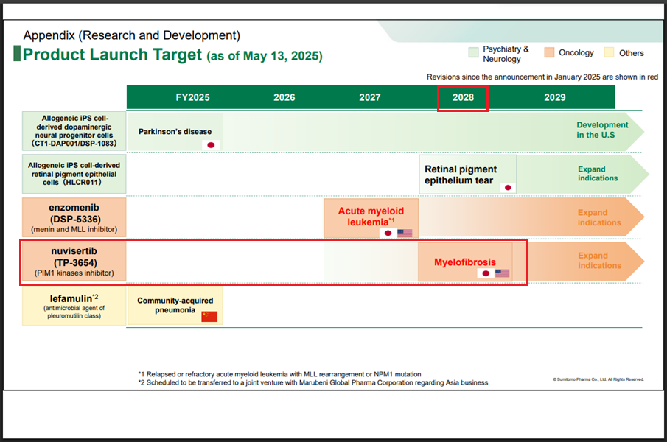This screenshot has width=667, height=442.
Task: Click the Japan flag under Parkinson's disease
Action: point(212,145)
